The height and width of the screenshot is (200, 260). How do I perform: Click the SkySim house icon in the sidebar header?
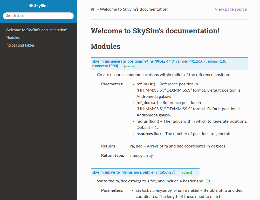31,5
